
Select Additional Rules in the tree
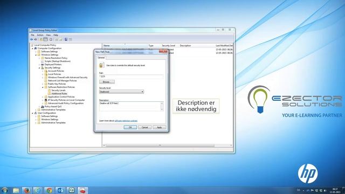tap(59, 94)
